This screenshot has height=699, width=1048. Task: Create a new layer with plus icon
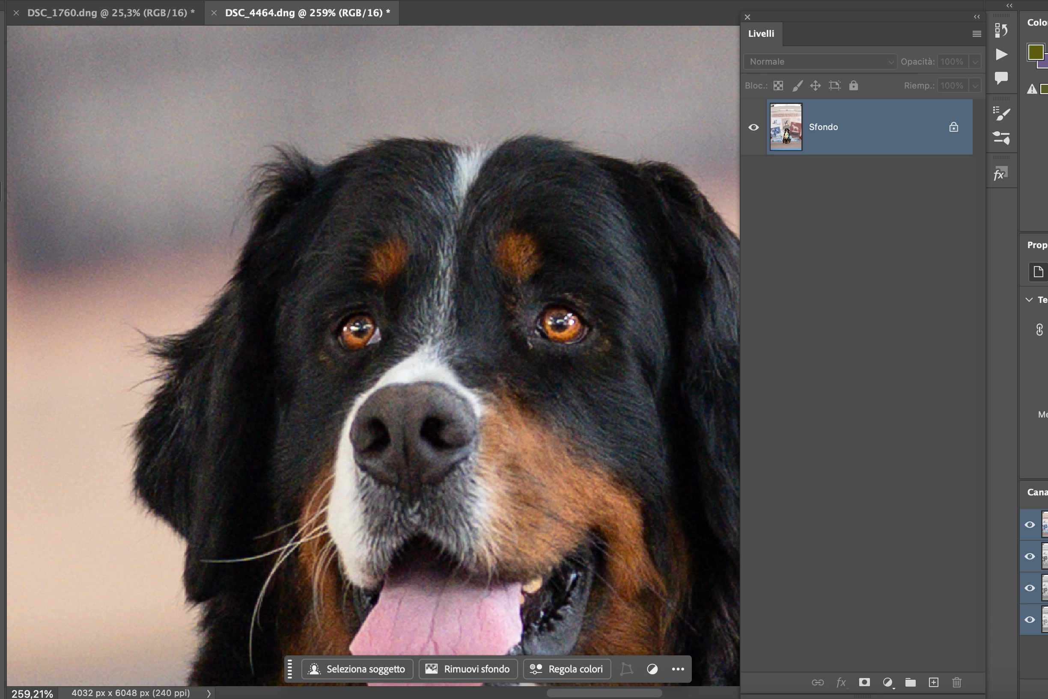[x=933, y=682]
